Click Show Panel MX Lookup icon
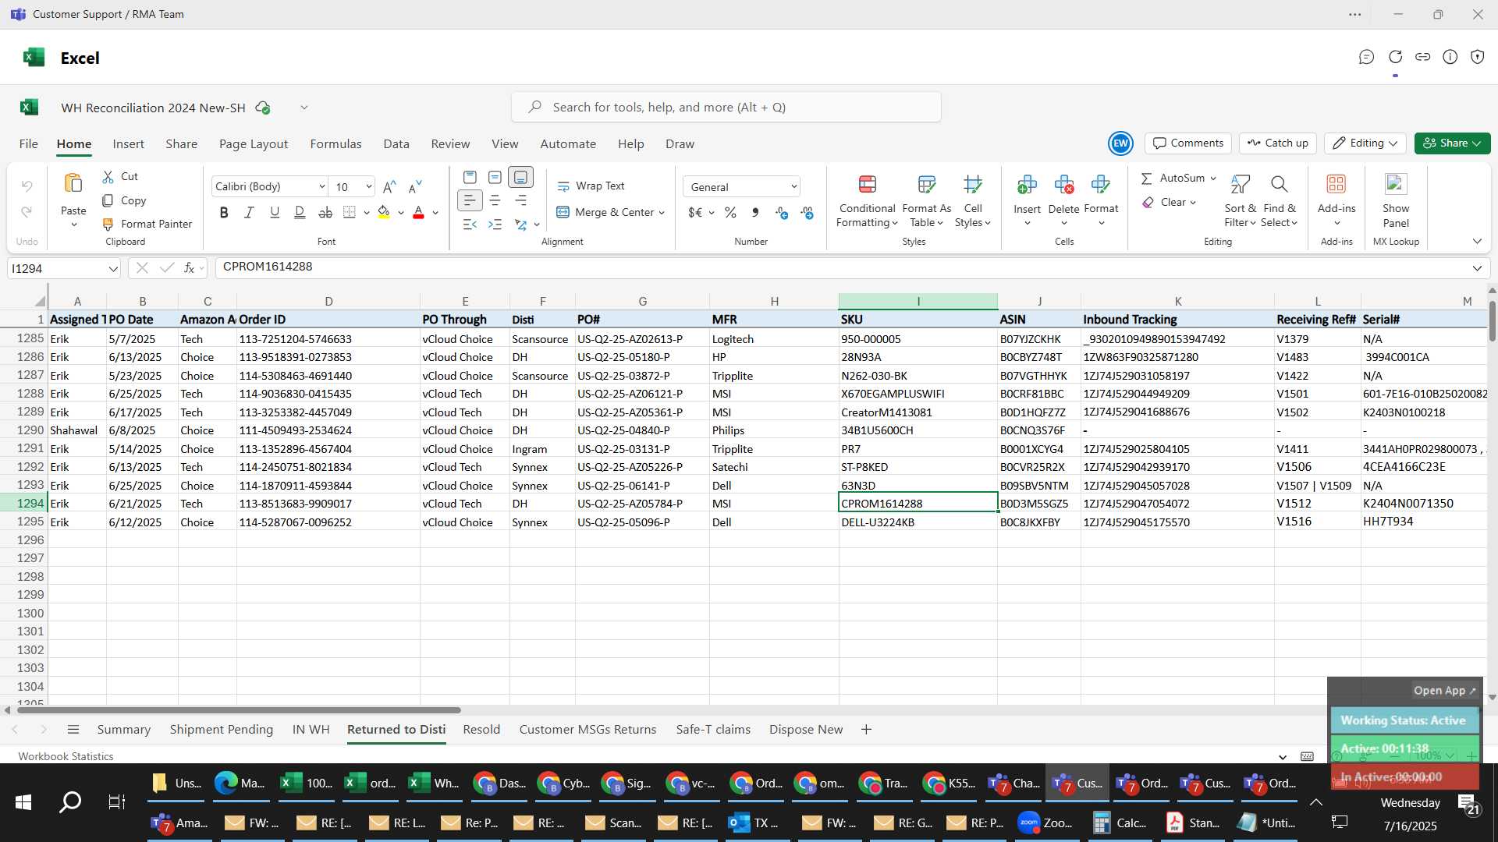 (1396, 184)
